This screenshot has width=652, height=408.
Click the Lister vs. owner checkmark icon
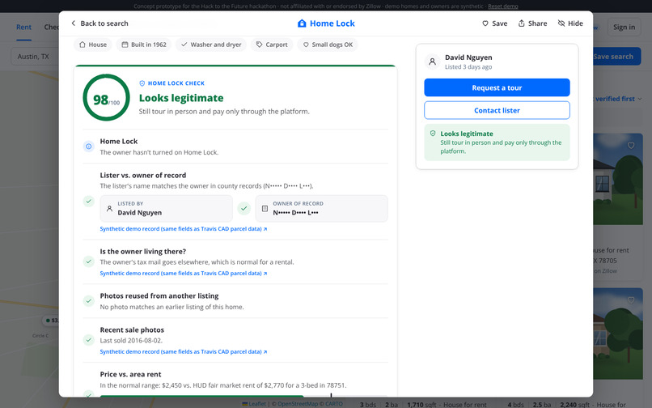click(88, 202)
